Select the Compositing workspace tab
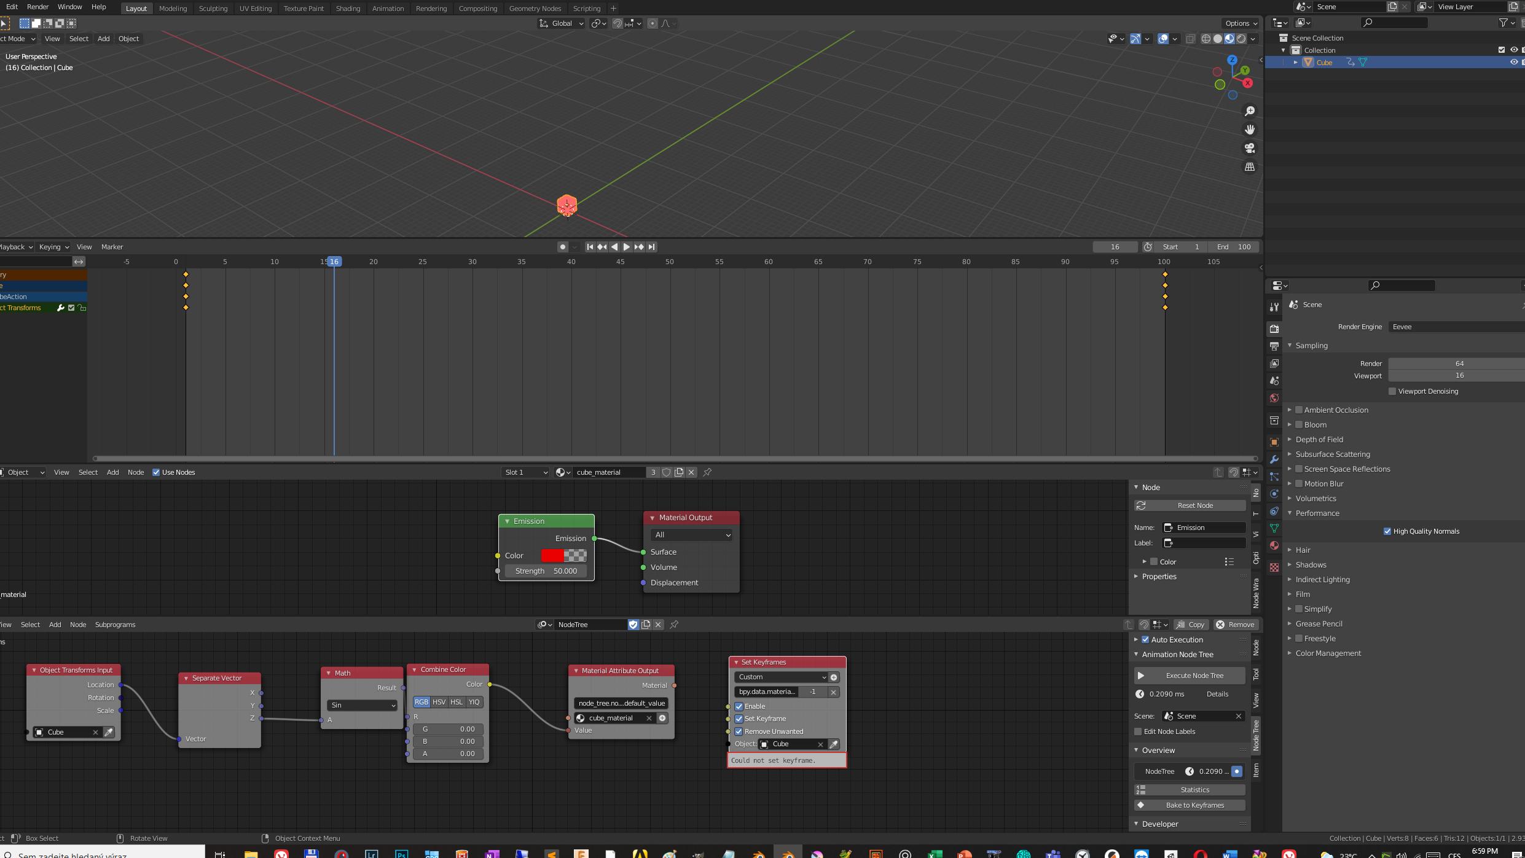Viewport: 1525px width, 858px height. click(x=477, y=7)
